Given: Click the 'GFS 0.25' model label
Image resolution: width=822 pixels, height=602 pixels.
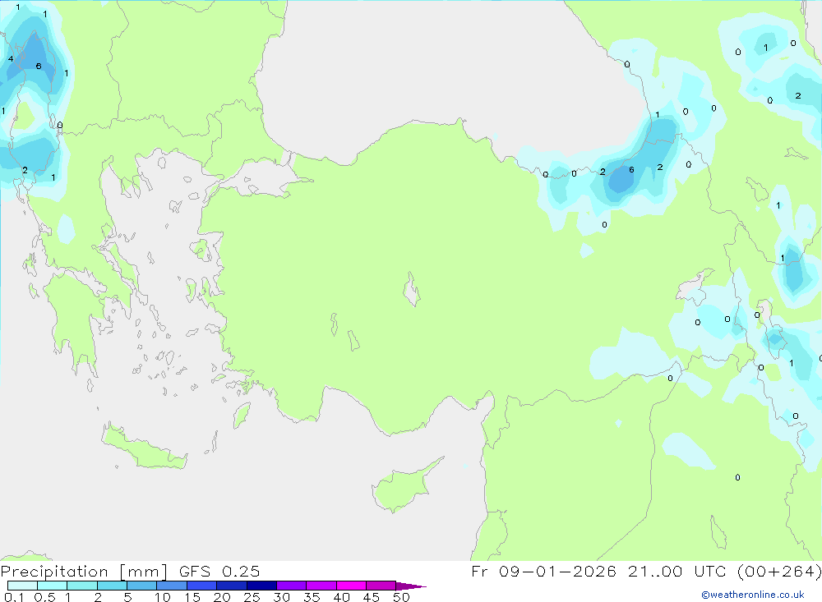Looking at the screenshot, I should (x=219, y=572).
